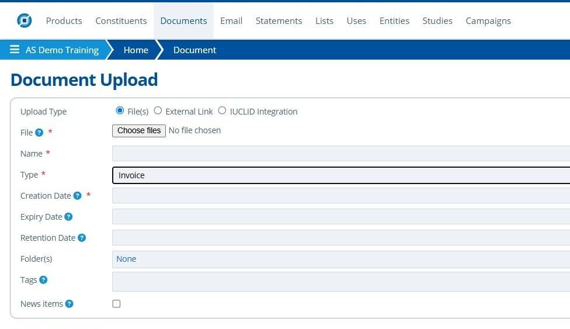570x329 pixels.
Task: Click the Creation Date input field
Action: 341,195
